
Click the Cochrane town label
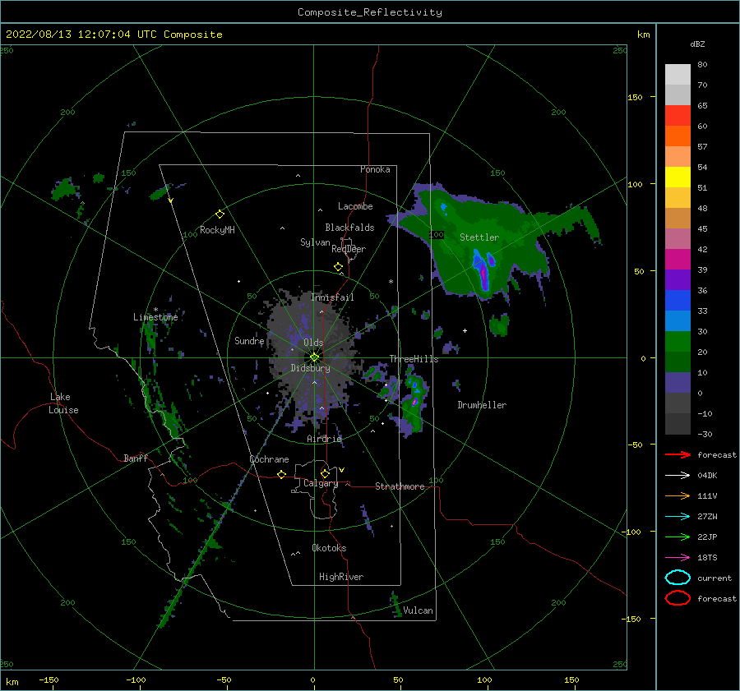(x=269, y=459)
